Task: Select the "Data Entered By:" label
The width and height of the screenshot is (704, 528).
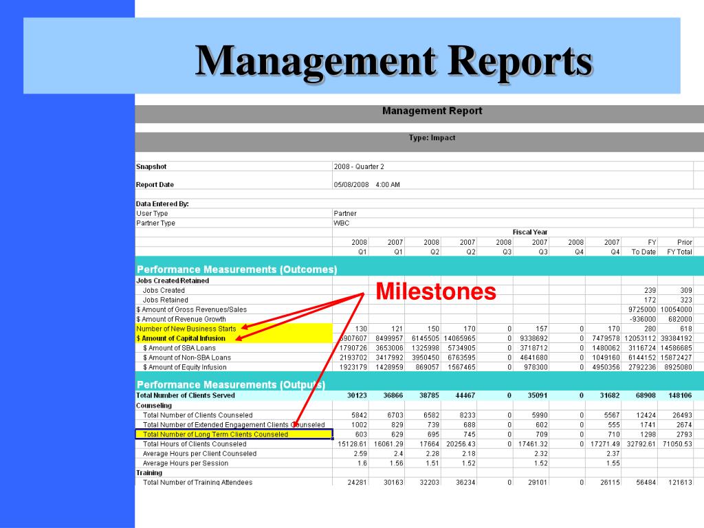Action: click(162, 203)
